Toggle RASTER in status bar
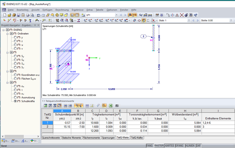 (159, 146)
